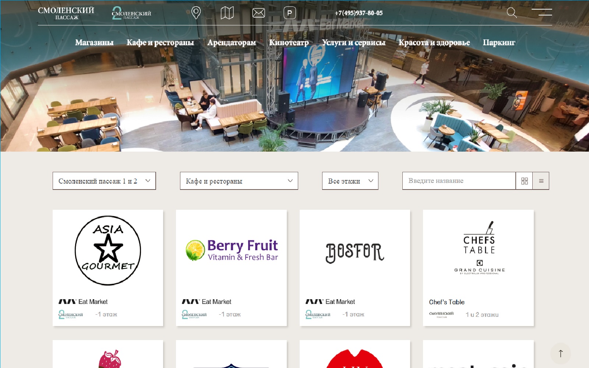This screenshot has width=589, height=368.
Task: Click Смоленский 2 logo on Asia Gourmet card
Action: tap(71, 314)
